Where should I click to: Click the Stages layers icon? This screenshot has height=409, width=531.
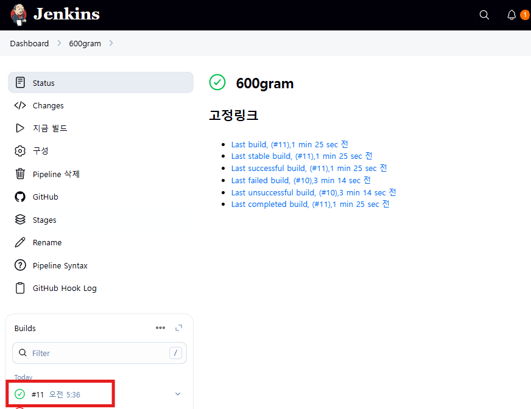(20, 219)
